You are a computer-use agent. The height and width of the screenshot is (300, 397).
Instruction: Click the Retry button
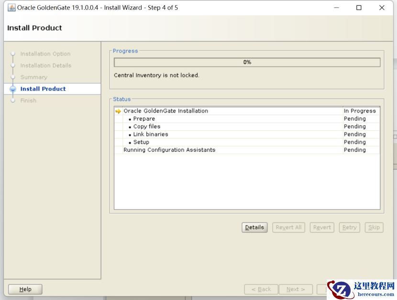349,227
